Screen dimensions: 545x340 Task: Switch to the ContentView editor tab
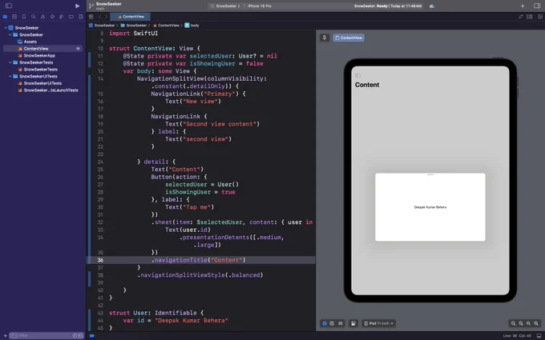[131, 17]
